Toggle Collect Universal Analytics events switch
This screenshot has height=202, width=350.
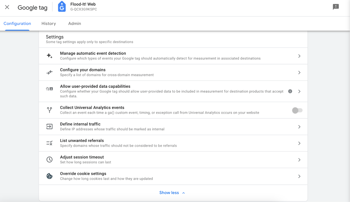pyautogui.click(x=297, y=110)
